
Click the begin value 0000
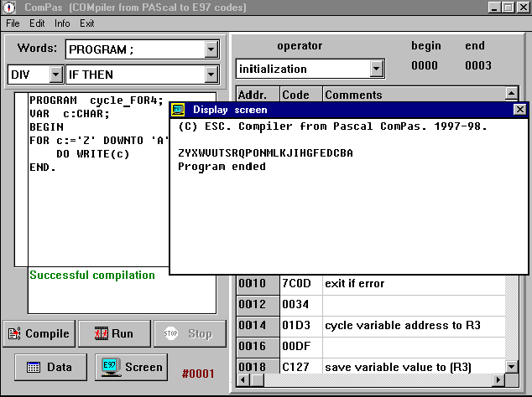click(x=425, y=65)
